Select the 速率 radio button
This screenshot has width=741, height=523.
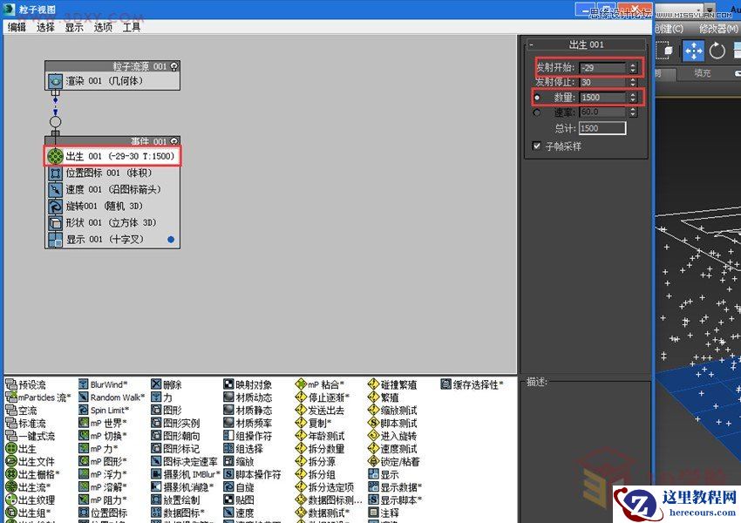pyautogui.click(x=537, y=112)
